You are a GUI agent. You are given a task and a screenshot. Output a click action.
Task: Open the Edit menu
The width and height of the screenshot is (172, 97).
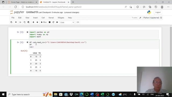click(x=20, y=18)
